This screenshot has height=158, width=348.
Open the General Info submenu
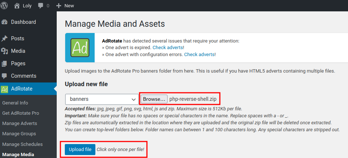(15, 103)
